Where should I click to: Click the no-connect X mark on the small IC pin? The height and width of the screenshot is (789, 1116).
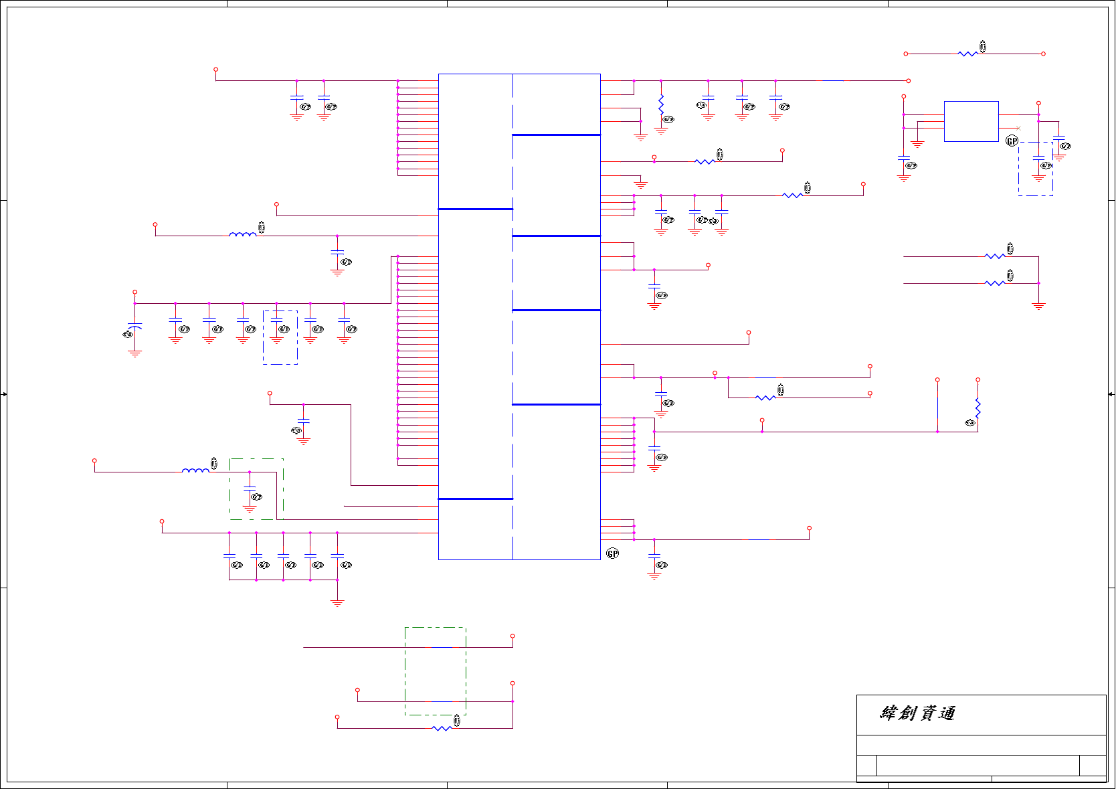tap(1018, 128)
